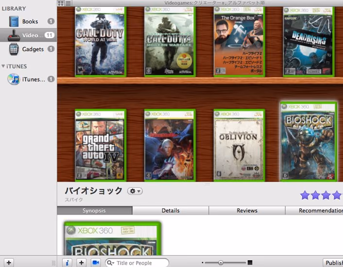Add a new item with plus button
Image resolution: width=343 pixels, height=267 pixels.
click(x=81, y=263)
